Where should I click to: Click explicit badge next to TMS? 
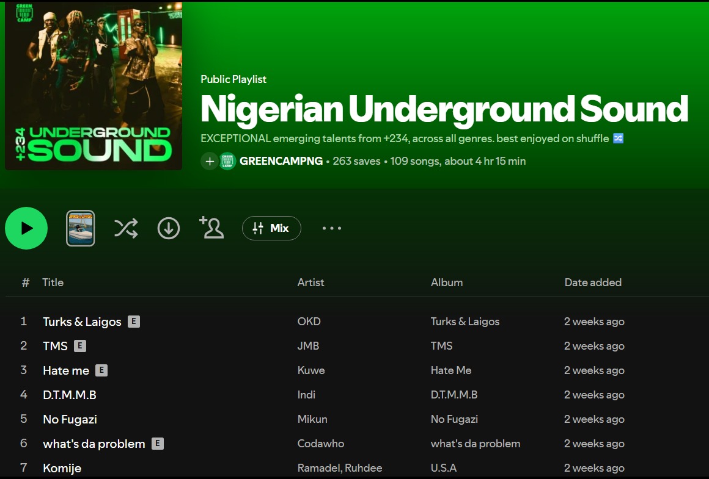click(79, 345)
